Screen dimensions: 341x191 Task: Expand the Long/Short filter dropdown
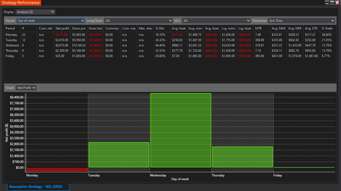pyautogui.click(x=139, y=21)
